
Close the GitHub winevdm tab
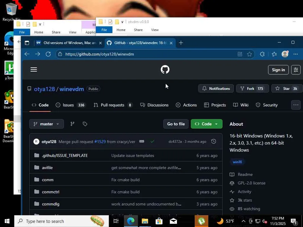pos(171,43)
